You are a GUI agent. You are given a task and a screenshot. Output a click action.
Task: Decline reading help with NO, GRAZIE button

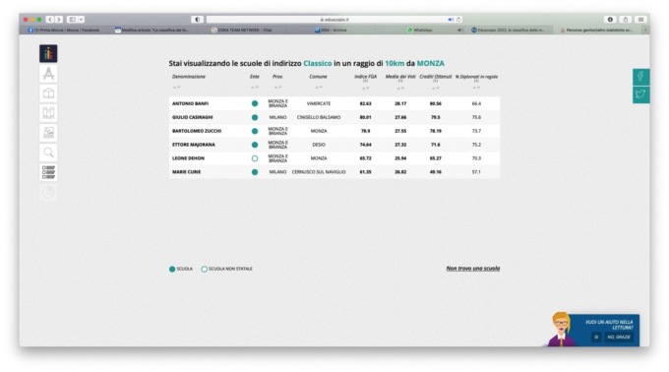click(x=619, y=337)
